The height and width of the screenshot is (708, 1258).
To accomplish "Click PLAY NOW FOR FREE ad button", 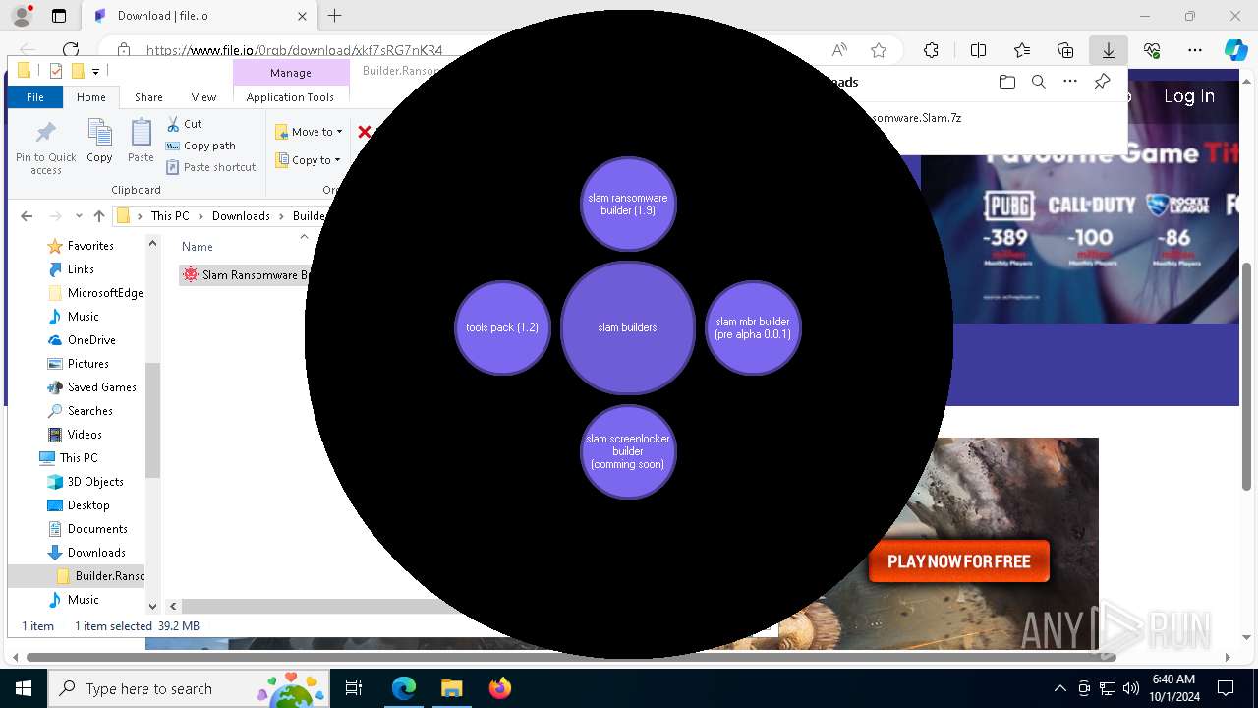I will [x=959, y=561].
